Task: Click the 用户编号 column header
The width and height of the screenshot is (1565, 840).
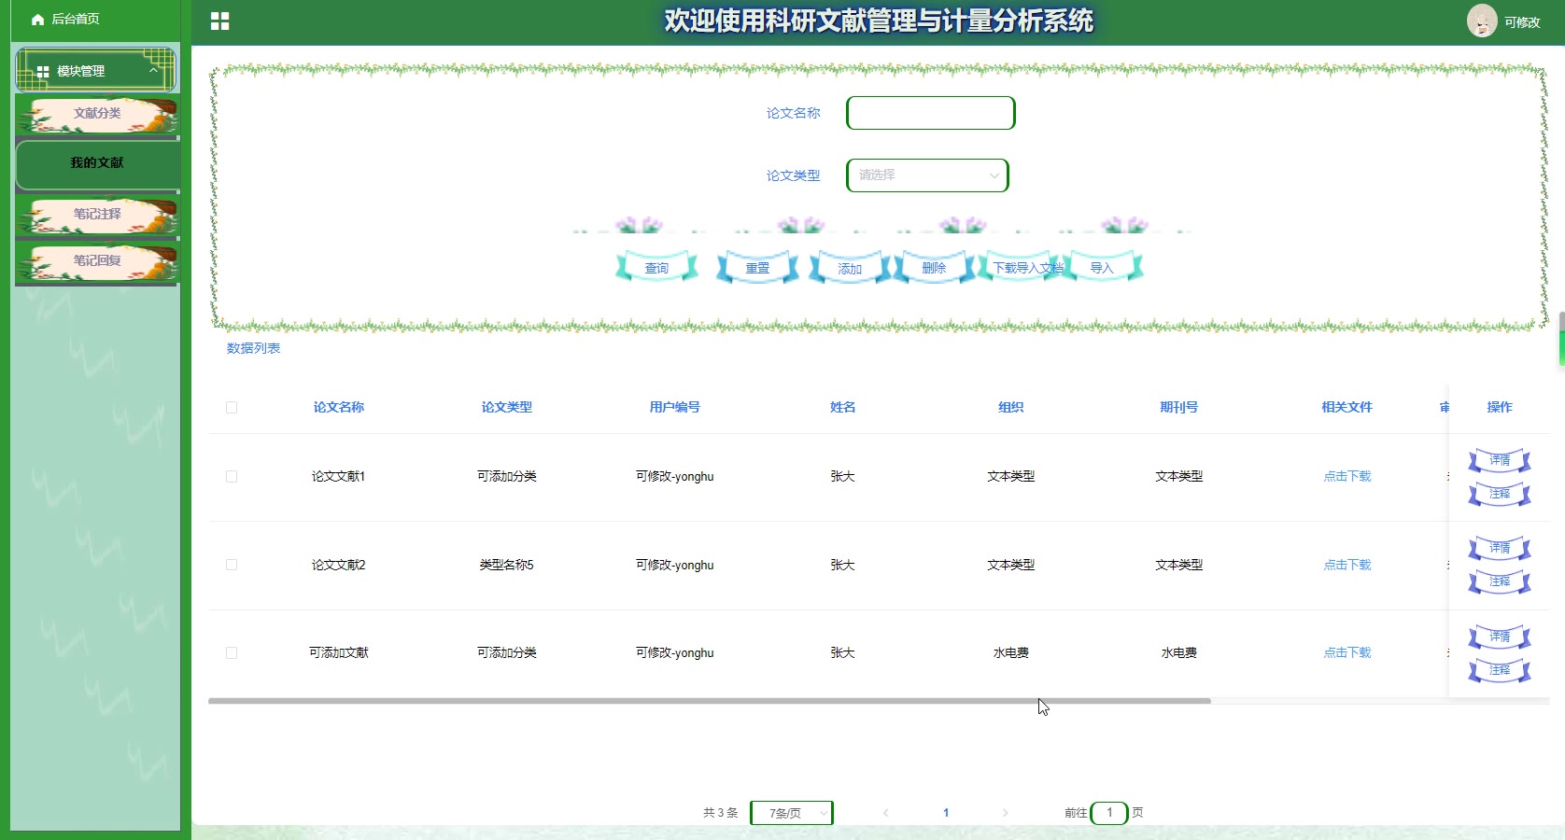Action: click(675, 407)
